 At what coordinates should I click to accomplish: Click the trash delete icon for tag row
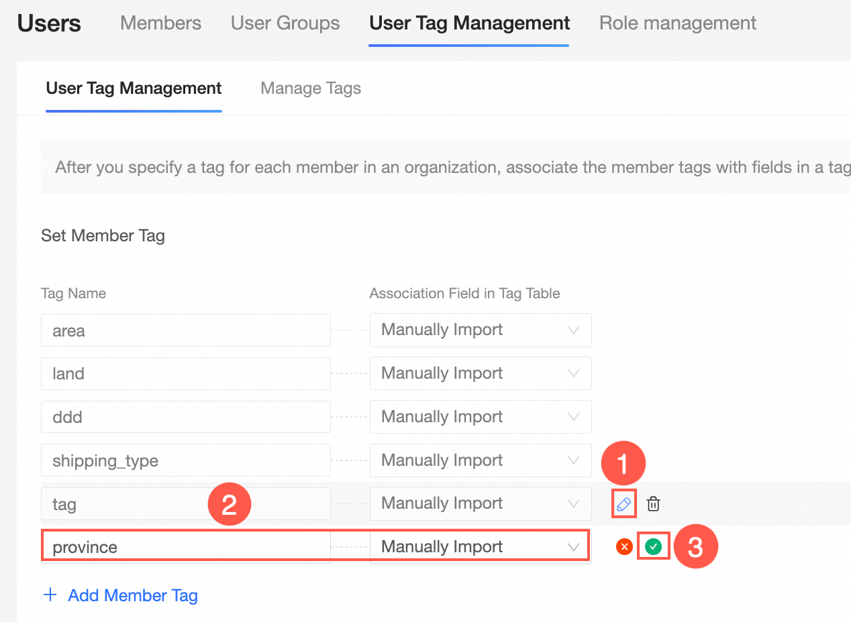(x=653, y=504)
